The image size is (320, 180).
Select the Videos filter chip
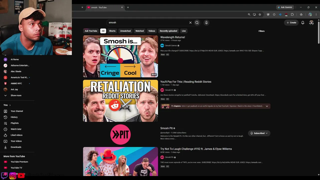(x=152, y=31)
